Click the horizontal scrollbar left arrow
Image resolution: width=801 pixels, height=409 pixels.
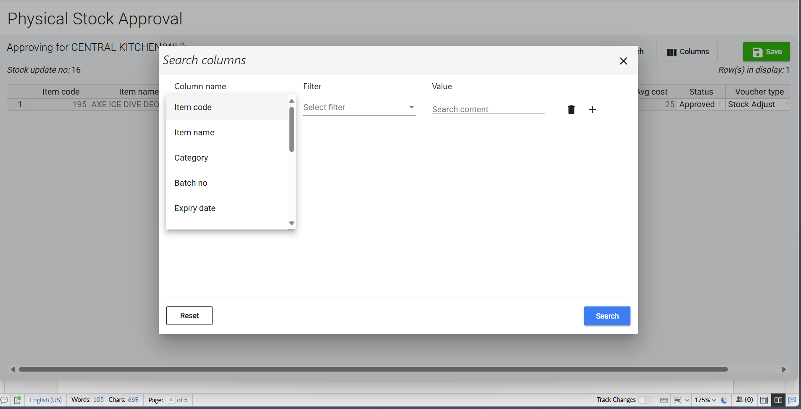coord(13,369)
